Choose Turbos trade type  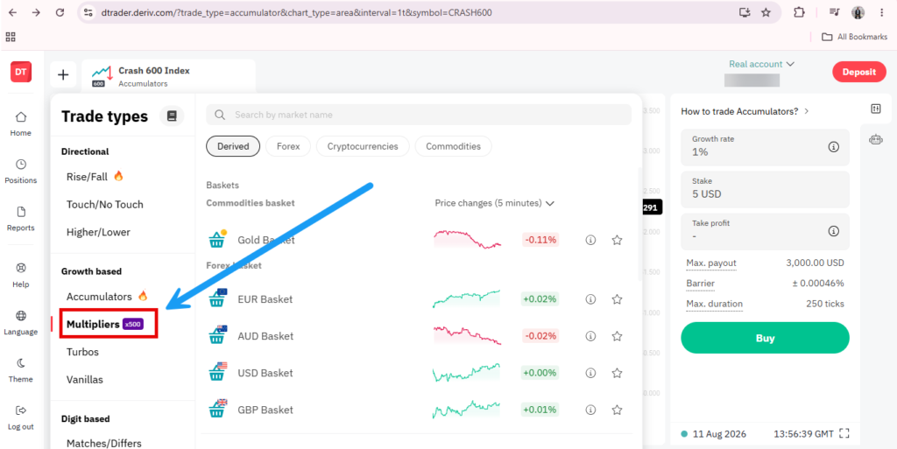coord(82,352)
